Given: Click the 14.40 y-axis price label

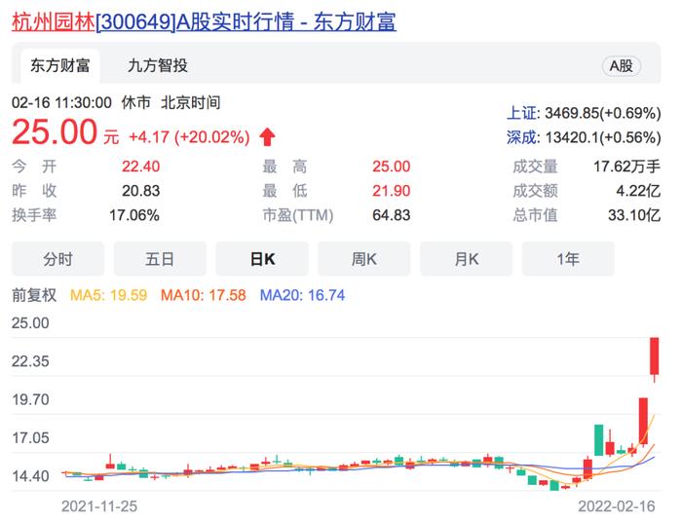Looking at the screenshot, I should coord(30,476).
